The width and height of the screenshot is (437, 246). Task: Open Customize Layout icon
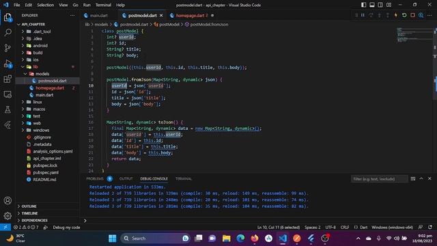(389, 5)
